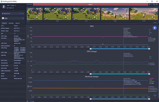Click the icon left of the Log checkbox
The width and height of the screenshot is (159, 102).
click(27, 101)
